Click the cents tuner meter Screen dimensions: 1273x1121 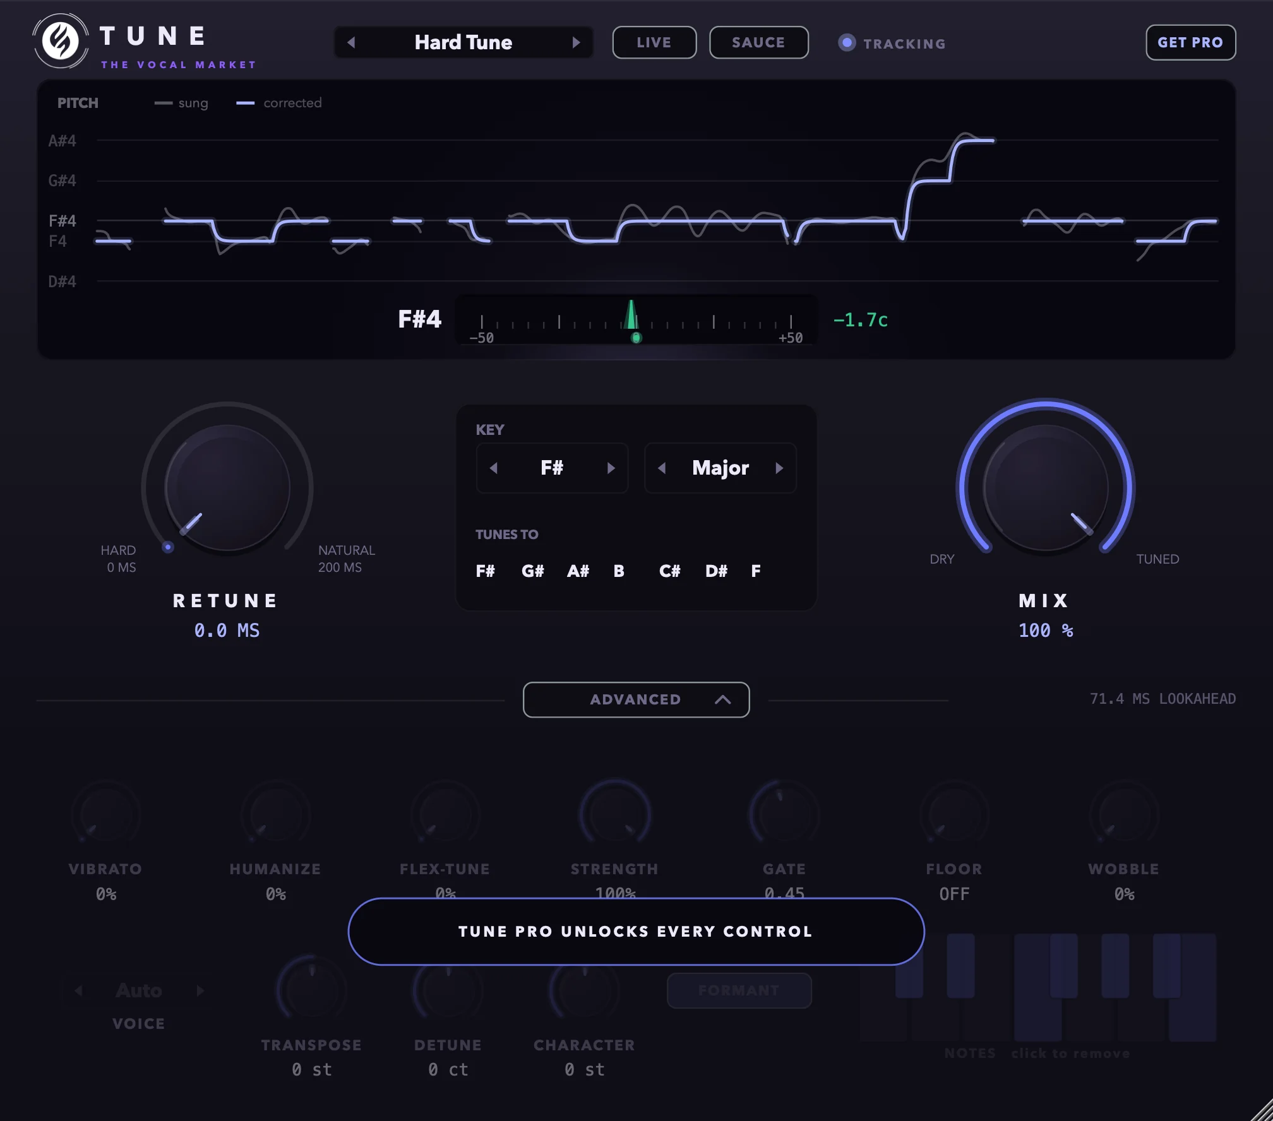tap(636, 320)
